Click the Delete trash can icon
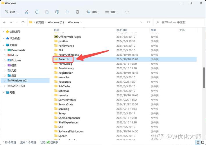The width and height of the screenshot is (206, 145). (x=77, y=12)
